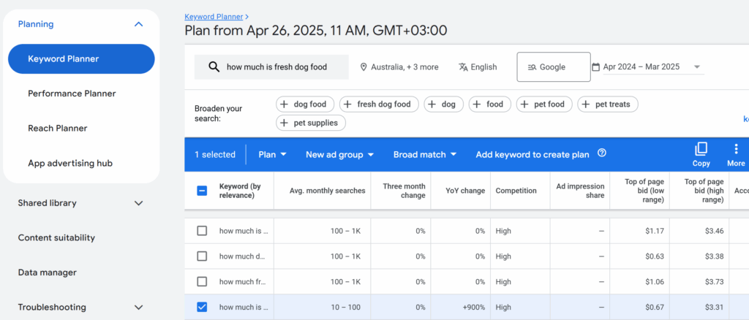Open the Plan dropdown
This screenshot has width=749, height=320.
point(272,154)
